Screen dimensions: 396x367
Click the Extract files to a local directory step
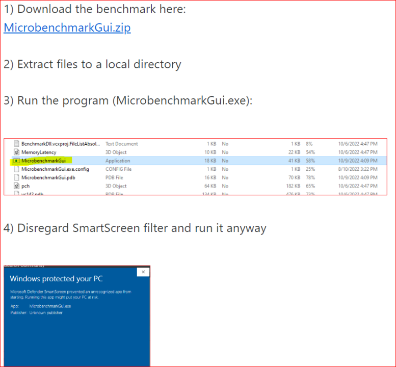pyautogui.click(x=92, y=64)
